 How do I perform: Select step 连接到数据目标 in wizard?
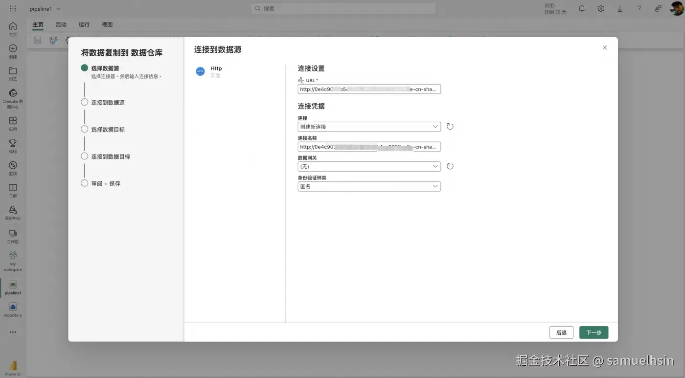[111, 156]
